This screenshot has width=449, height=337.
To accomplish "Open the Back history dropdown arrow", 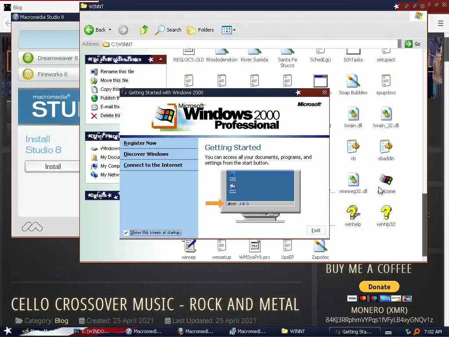I will point(110,30).
